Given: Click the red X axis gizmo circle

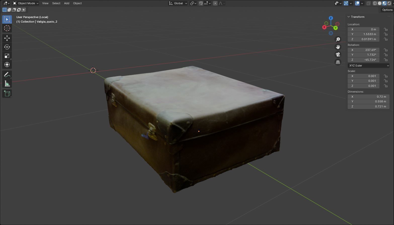Looking at the screenshot, I should tap(324, 27).
